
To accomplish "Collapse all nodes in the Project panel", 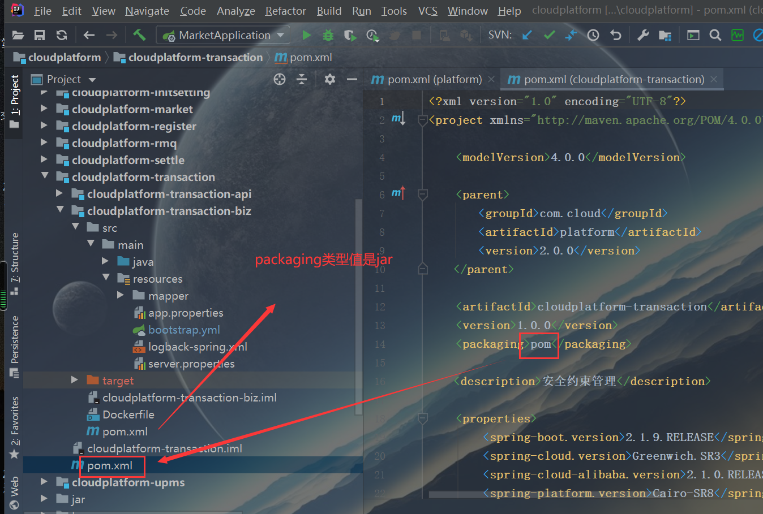I will [302, 79].
